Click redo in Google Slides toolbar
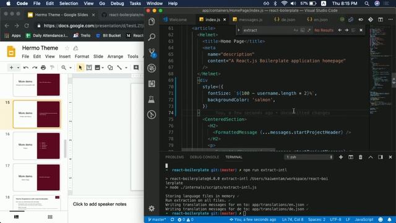396x223 pixels. point(35,68)
